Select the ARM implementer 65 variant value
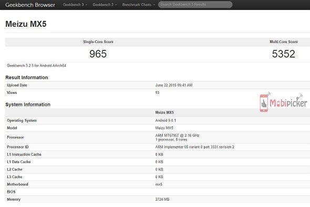Viewport: 310px width, 207px height. tap(195, 147)
